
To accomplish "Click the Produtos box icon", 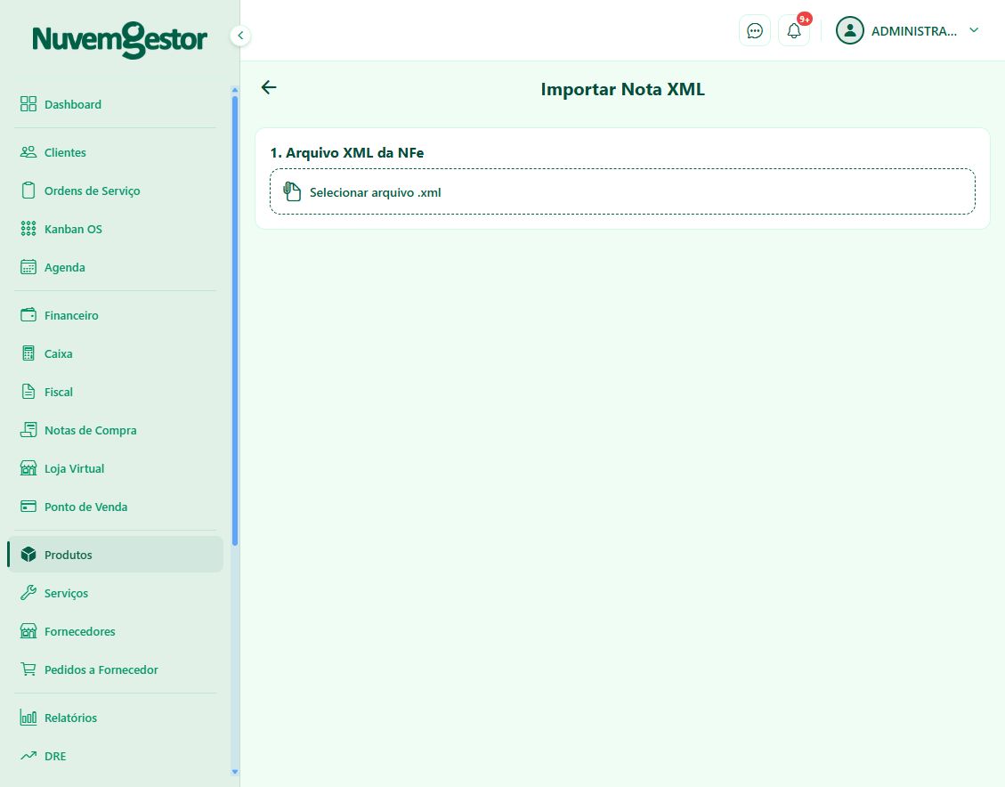I will tap(28, 555).
